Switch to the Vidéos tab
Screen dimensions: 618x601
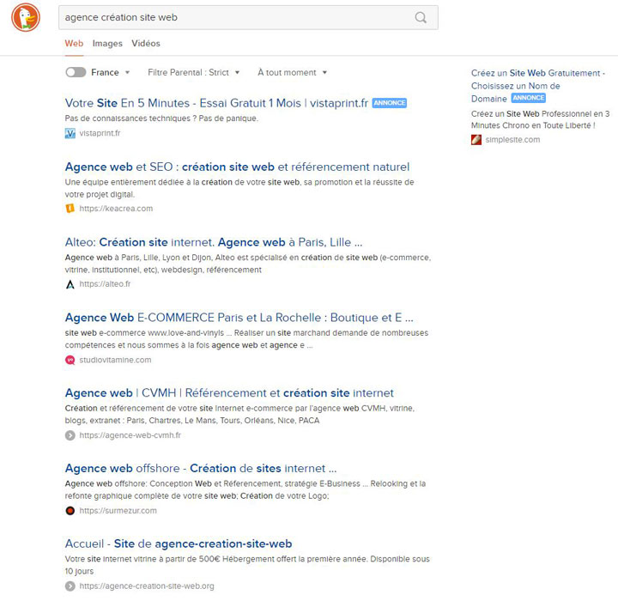pos(146,44)
